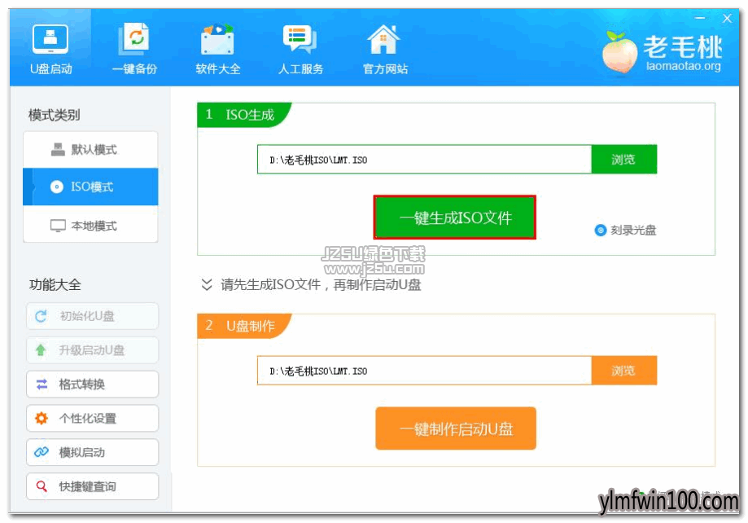The width and height of the screenshot is (748, 523).
Task: Click the gear icon of 个性化设置
Action: click(x=42, y=419)
